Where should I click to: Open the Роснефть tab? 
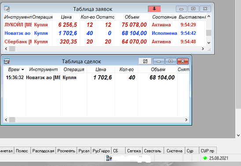point(66,151)
